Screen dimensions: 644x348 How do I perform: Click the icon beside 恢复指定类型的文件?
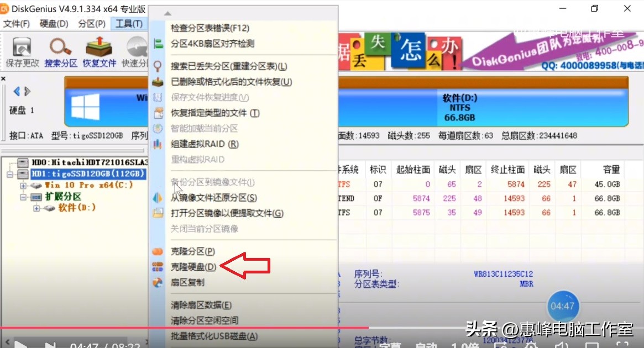(158, 113)
